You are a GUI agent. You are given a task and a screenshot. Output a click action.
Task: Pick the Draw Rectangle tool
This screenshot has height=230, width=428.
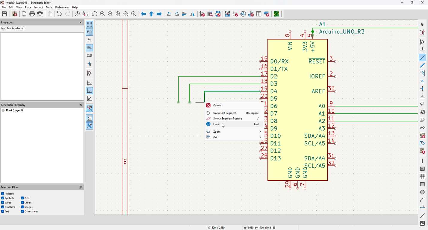[x=422, y=184]
